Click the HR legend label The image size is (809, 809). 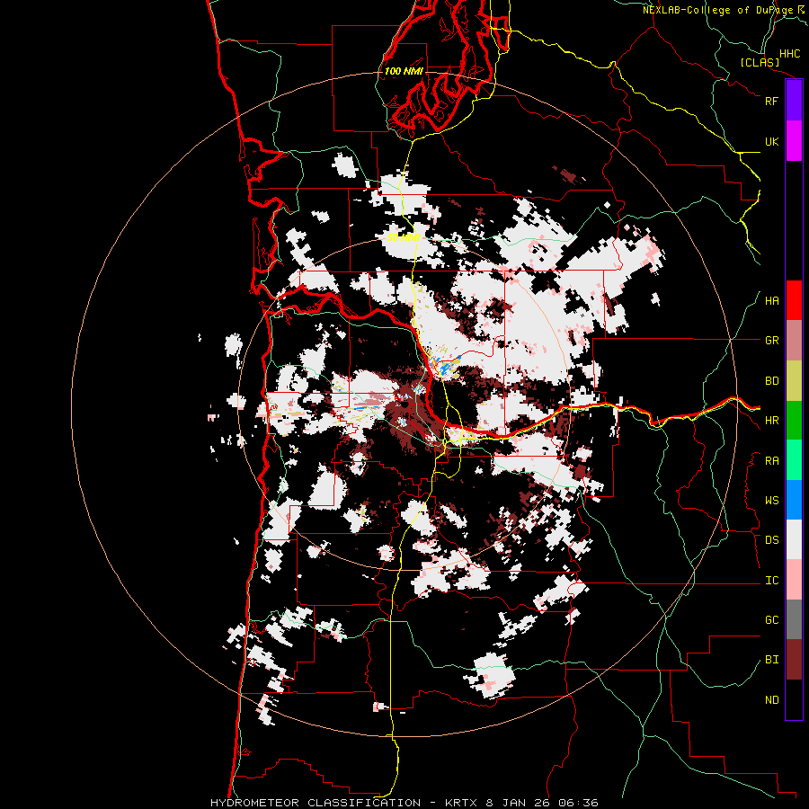coord(771,421)
